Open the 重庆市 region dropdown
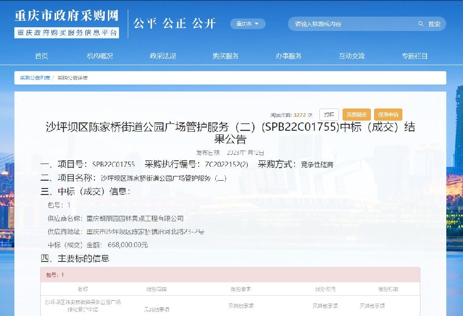463x316 pixels. pos(247,24)
